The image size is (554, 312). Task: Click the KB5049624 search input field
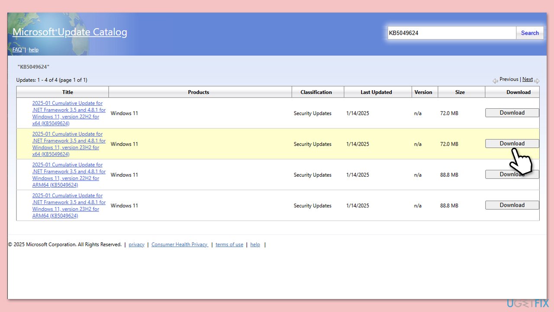point(451,33)
